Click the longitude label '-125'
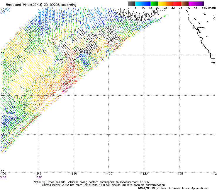 (179, 174)
